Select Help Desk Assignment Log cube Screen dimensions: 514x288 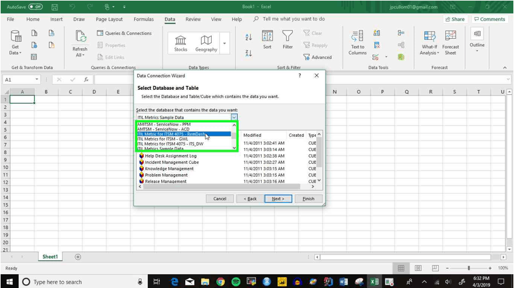click(171, 156)
